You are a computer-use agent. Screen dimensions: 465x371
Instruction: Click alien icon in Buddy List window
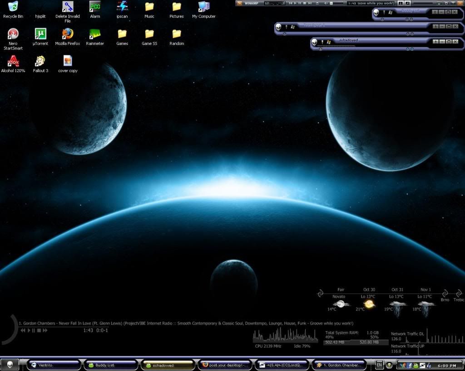(376, 12)
